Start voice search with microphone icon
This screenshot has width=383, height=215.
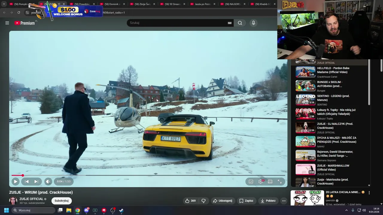[x=253, y=23]
